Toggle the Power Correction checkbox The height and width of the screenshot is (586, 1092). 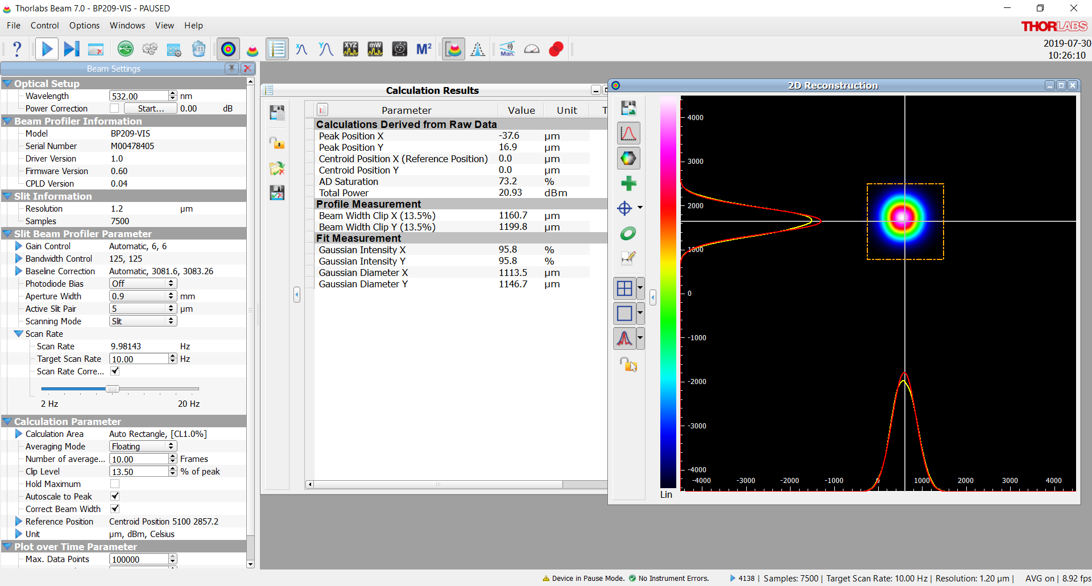(115, 108)
